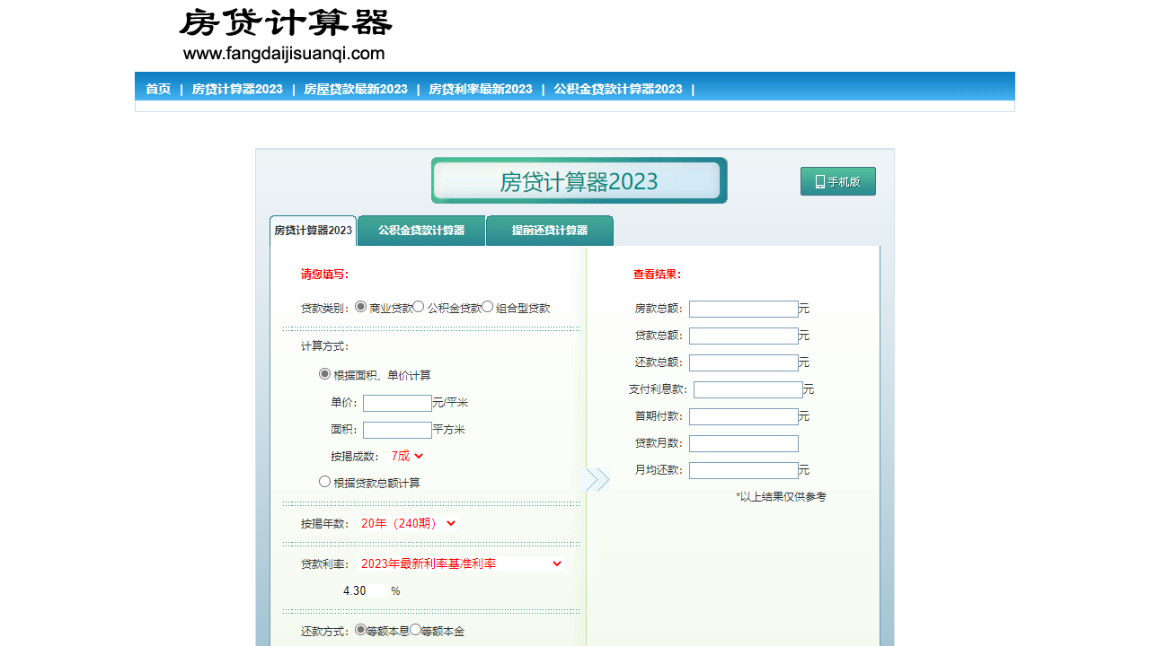The height and width of the screenshot is (646, 1150).
Task: Choose the 组合型贷款 loan category option
Action: [486, 306]
